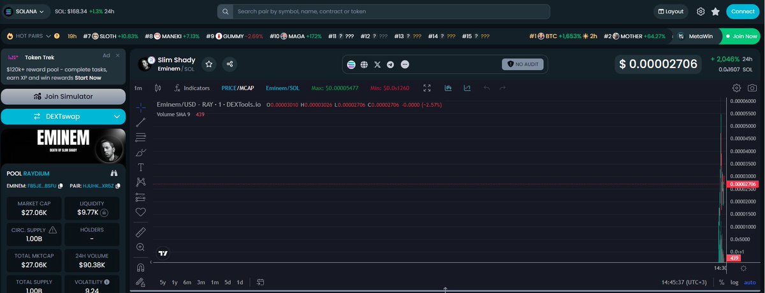The width and height of the screenshot is (765, 293).
Task: Copy the PAIR address
Action: [x=117, y=186]
